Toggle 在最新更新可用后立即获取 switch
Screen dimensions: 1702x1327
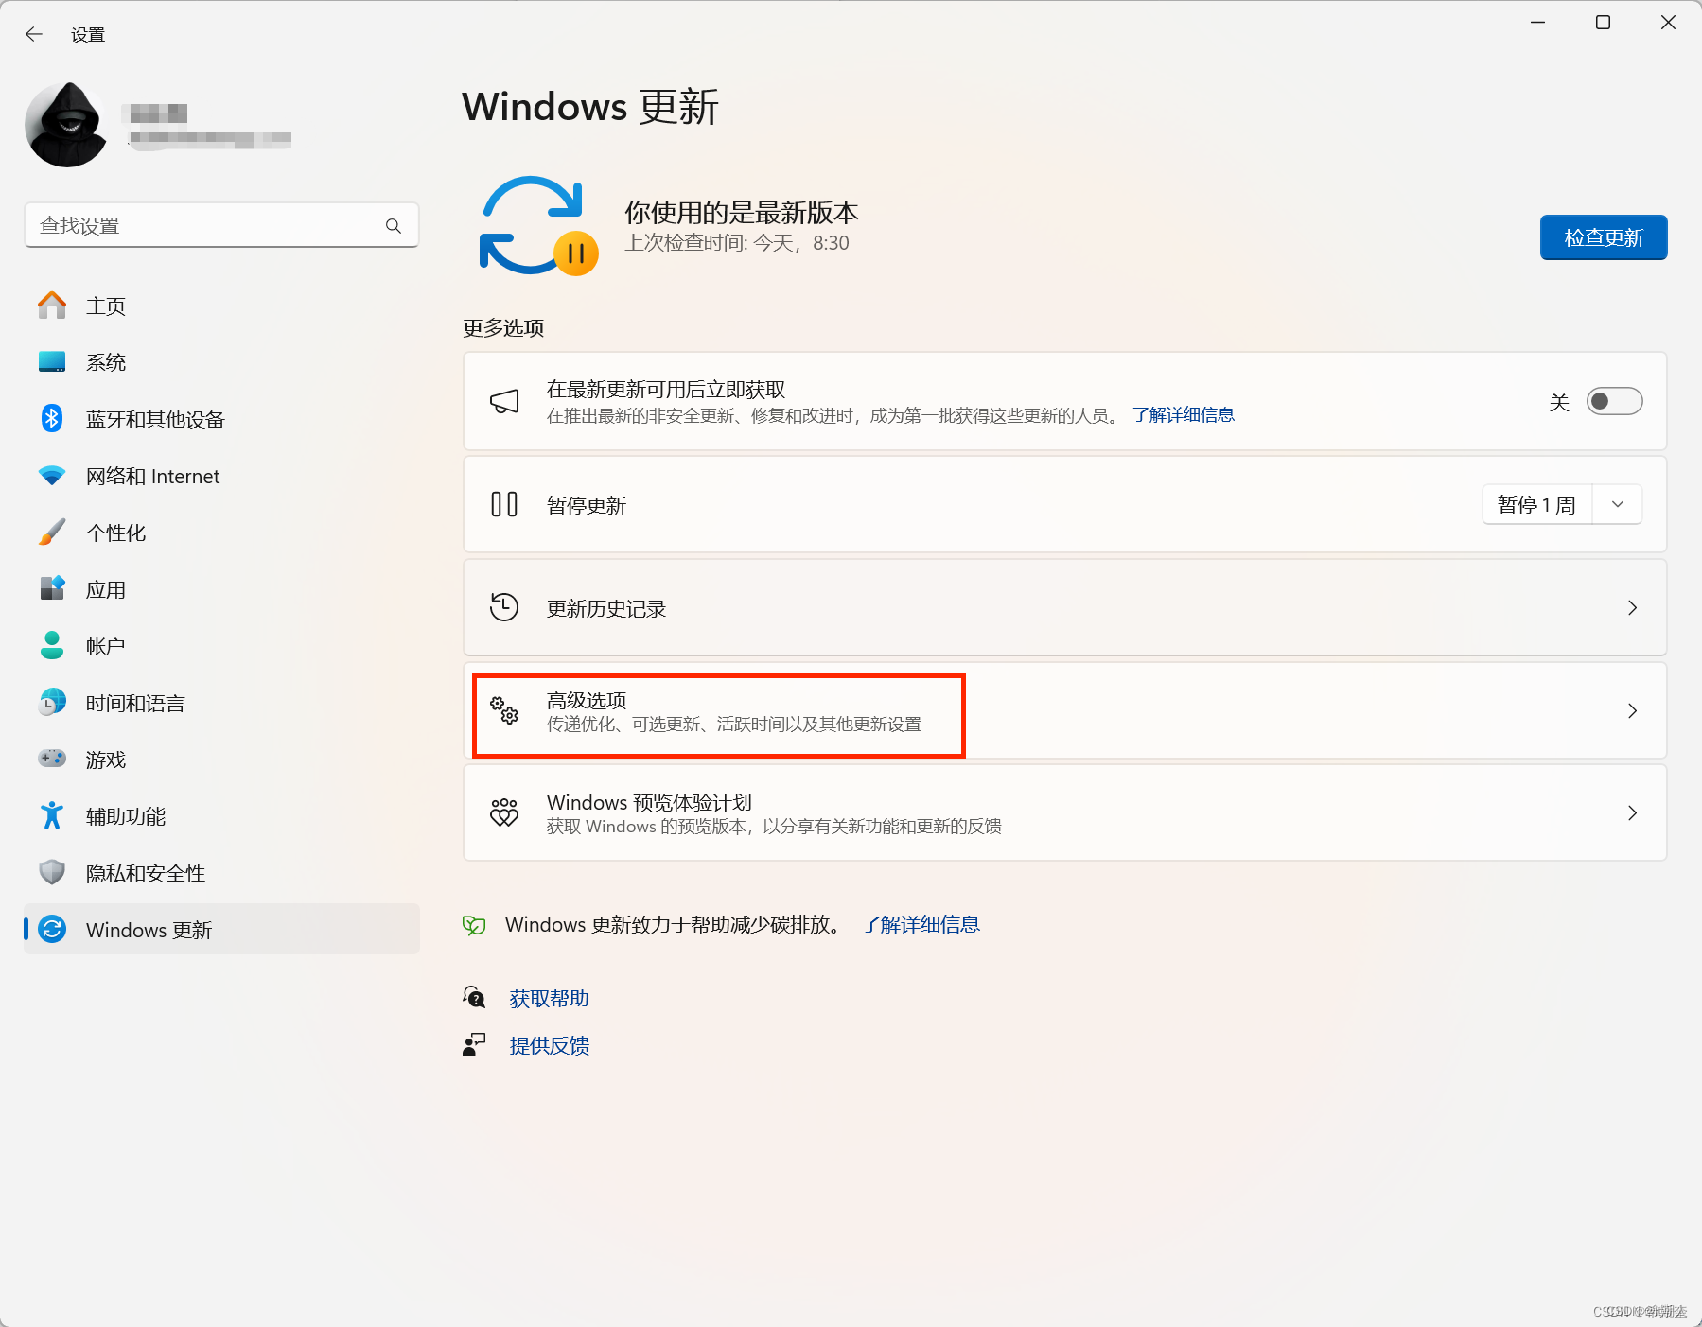tap(1614, 401)
